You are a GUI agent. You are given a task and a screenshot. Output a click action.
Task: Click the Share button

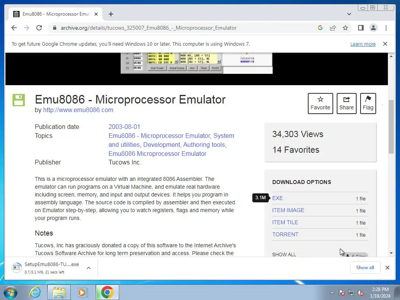pyautogui.click(x=346, y=103)
